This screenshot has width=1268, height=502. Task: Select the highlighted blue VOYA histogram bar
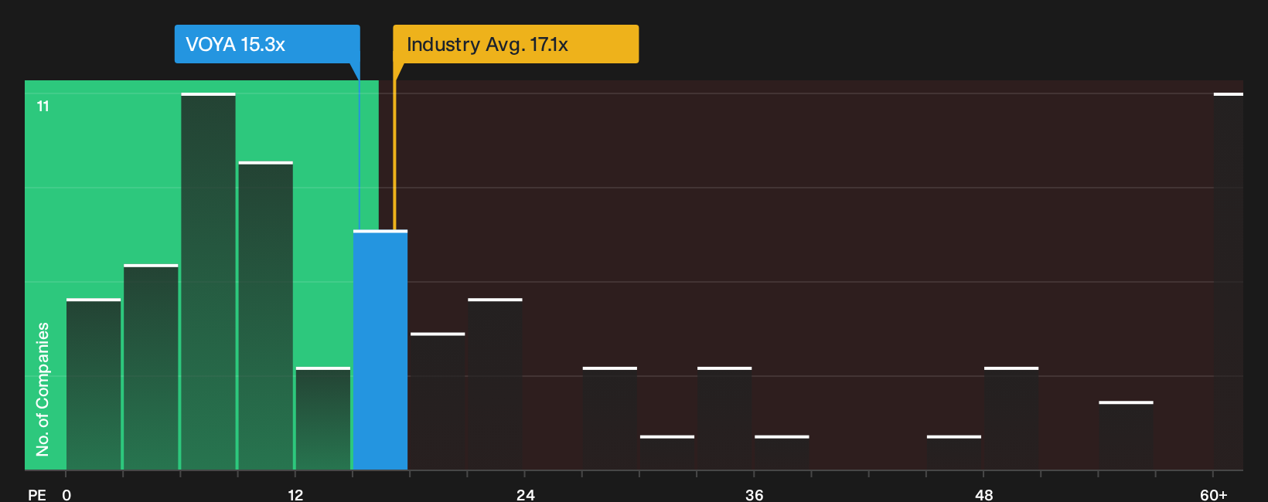(x=380, y=350)
